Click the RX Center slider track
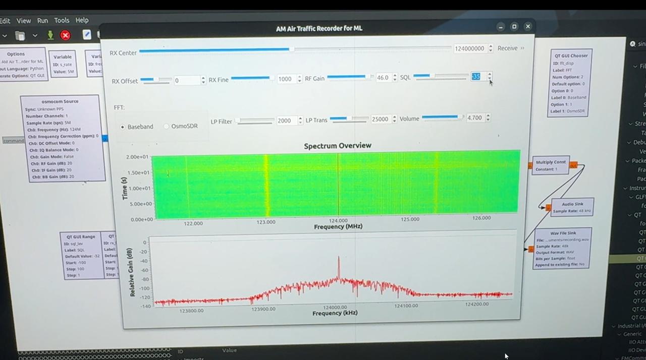This screenshot has height=360, width=646. [x=295, y=49]
